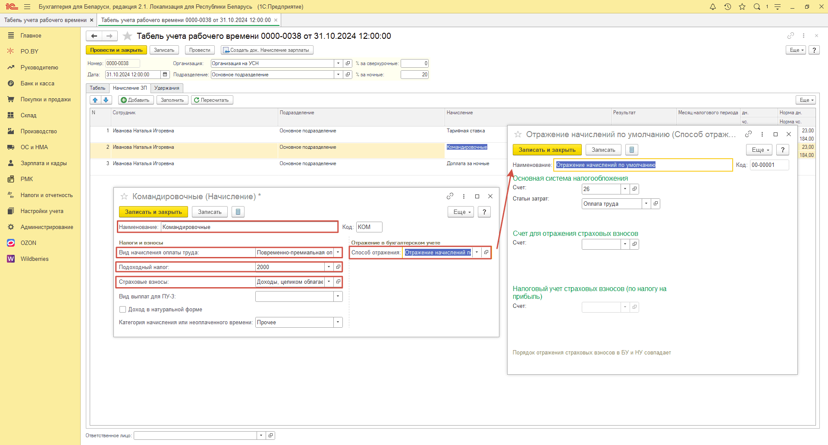This screenshot has width=828, height=445.
Task: Open notifications bell icon in title bar
Action: coord(713,6)
